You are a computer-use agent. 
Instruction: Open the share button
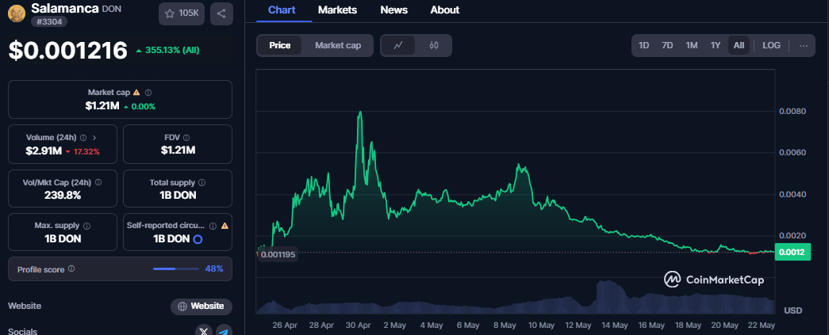221,13
